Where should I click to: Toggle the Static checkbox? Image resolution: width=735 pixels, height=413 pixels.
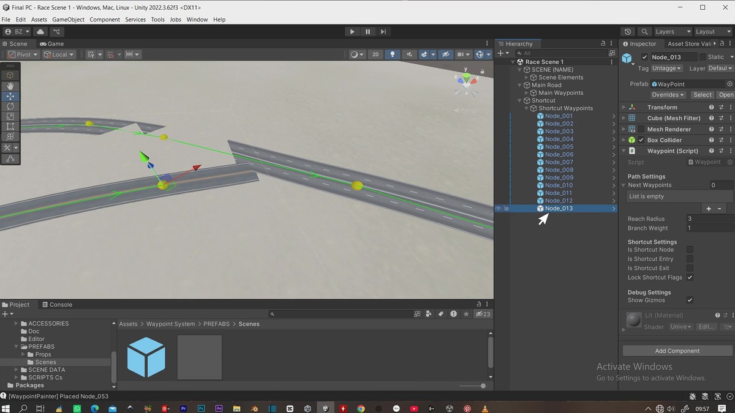point(703,57)
